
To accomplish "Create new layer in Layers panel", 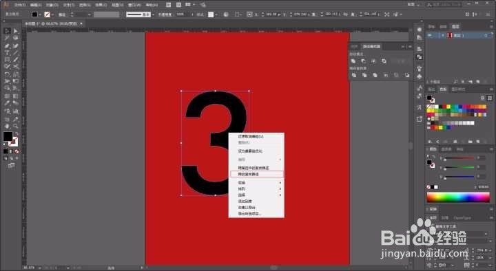I will 477,81.
